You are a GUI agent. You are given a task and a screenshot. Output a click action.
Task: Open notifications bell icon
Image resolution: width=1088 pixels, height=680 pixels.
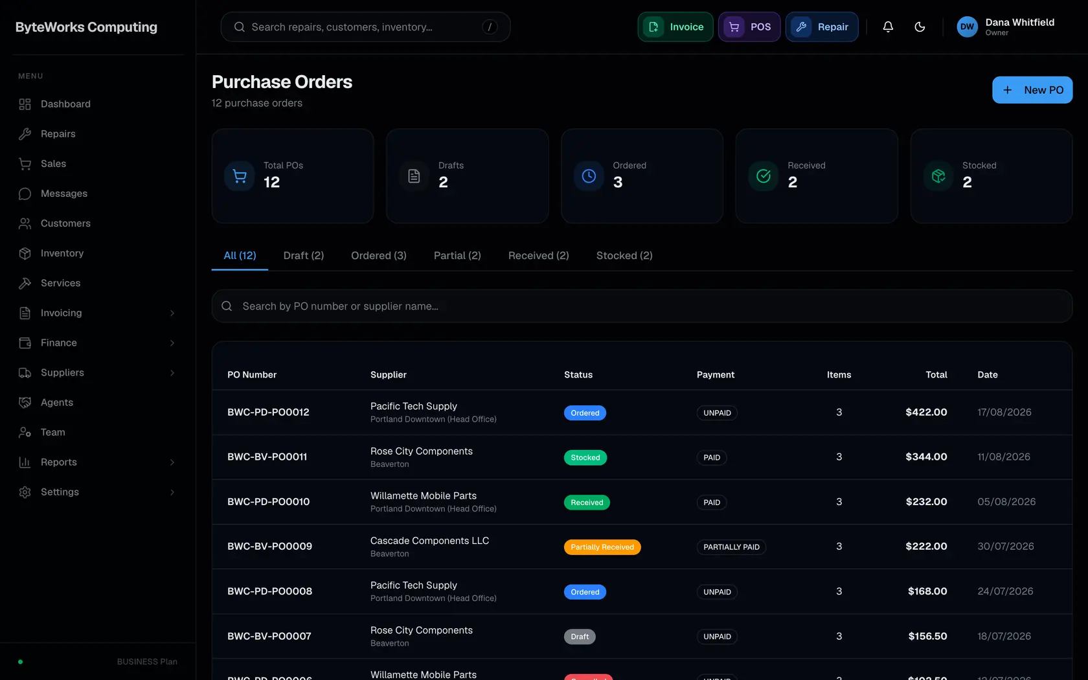(888, 27)
